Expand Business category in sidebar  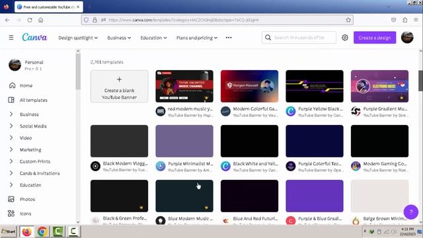click(11, 114)
